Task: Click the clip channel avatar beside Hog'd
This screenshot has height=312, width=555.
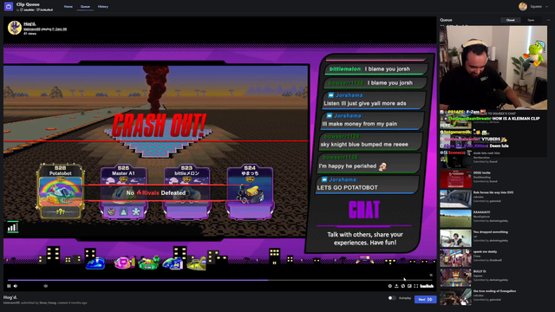Action: pos(15,28)
